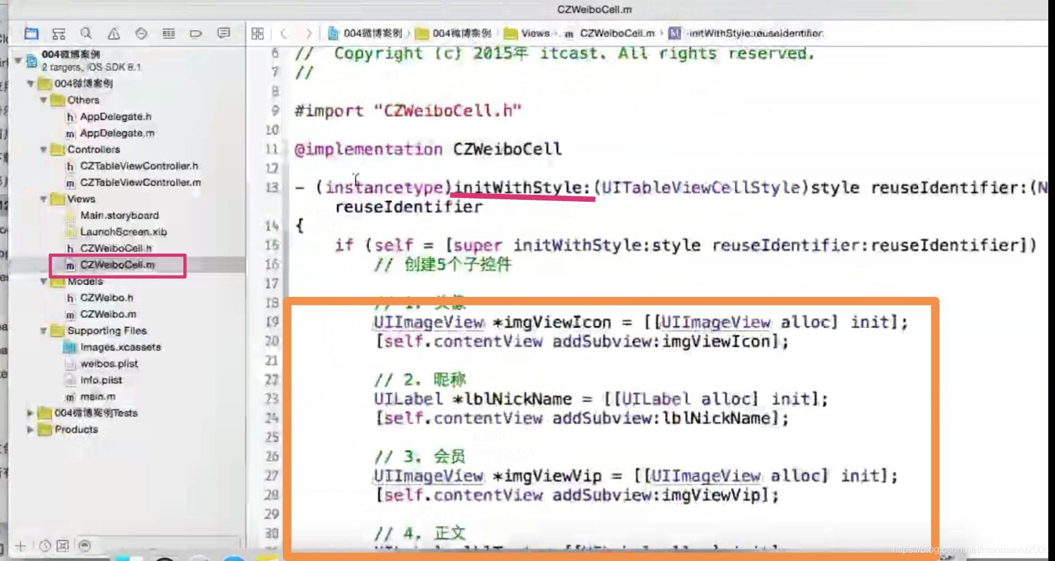Open the Report navigator speech bubble

click(x=224, y=34)
